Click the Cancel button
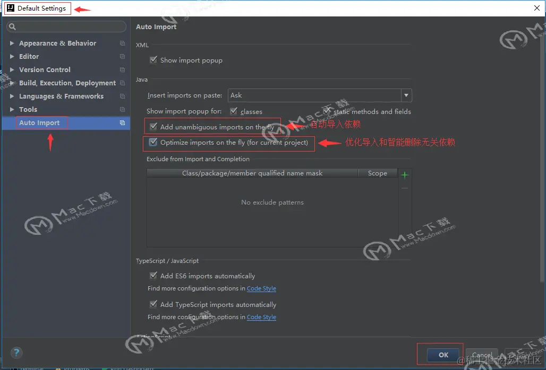This screenshot has width=546, height=370. (x=482, y=355)
